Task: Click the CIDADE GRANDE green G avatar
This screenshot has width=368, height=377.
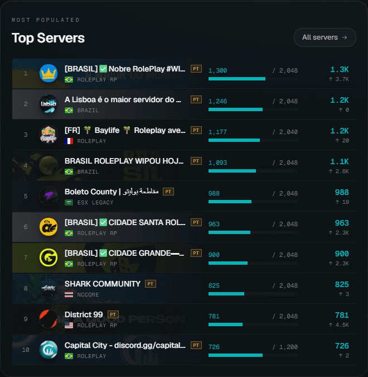Action: click(x=49, y=257)
